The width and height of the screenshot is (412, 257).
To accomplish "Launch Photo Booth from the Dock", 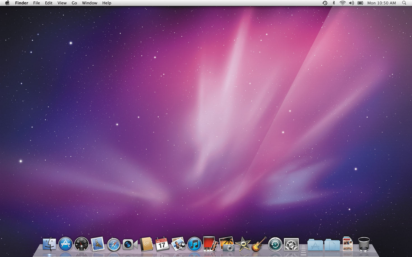I will [x=210, y=244].
